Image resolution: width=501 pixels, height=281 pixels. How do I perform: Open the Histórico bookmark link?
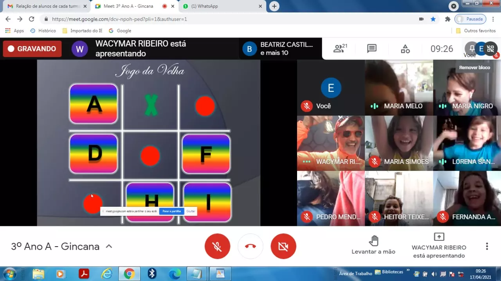coord(43,30)
